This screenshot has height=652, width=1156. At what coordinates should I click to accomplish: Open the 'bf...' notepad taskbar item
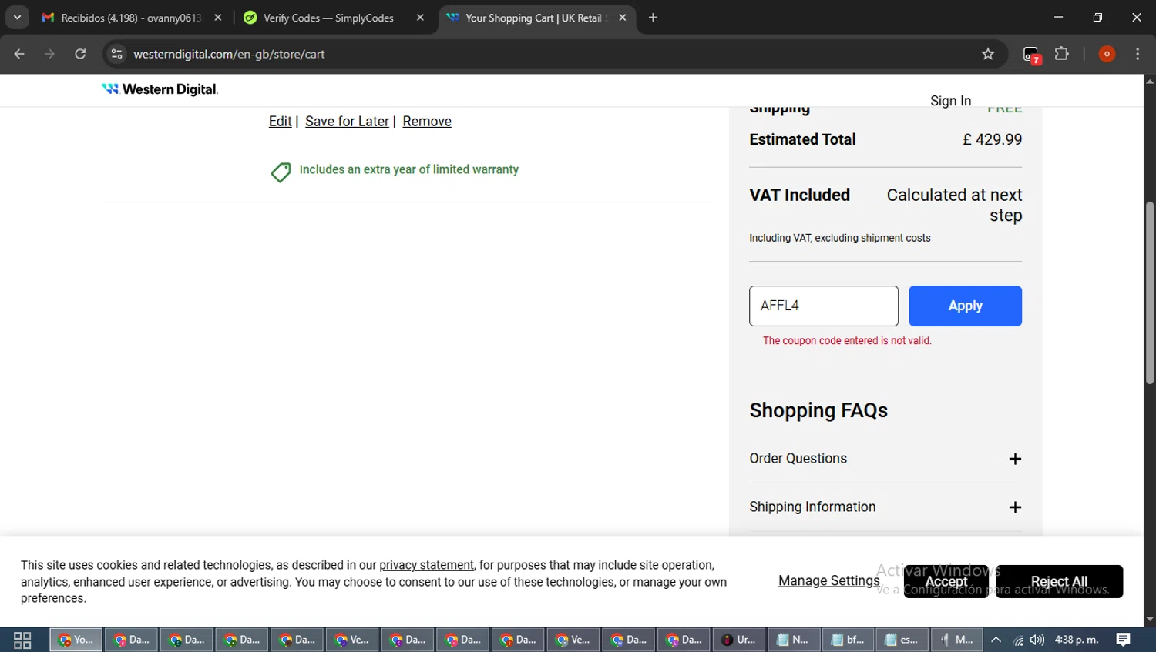coord(849,640)
